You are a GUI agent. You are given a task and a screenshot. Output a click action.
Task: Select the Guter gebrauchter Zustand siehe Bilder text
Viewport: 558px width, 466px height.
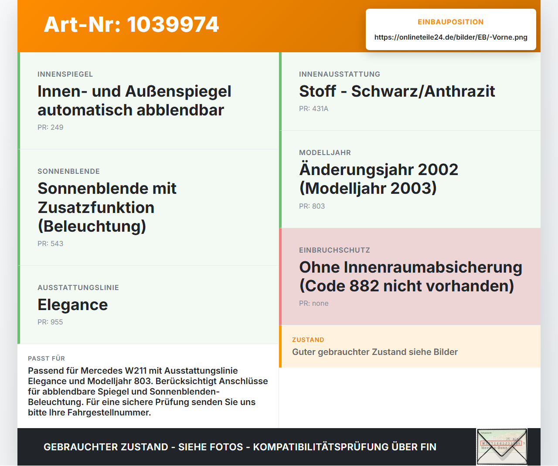point(375,352)
